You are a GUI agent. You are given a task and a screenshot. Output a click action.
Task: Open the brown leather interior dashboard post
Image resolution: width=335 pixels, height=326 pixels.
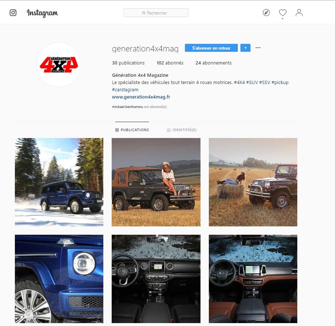coord(253,279)
